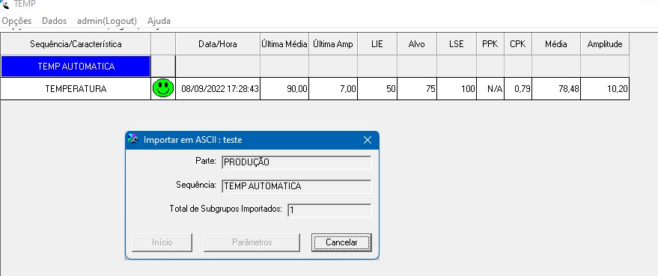Click the LSE column header

coord(457,44)
